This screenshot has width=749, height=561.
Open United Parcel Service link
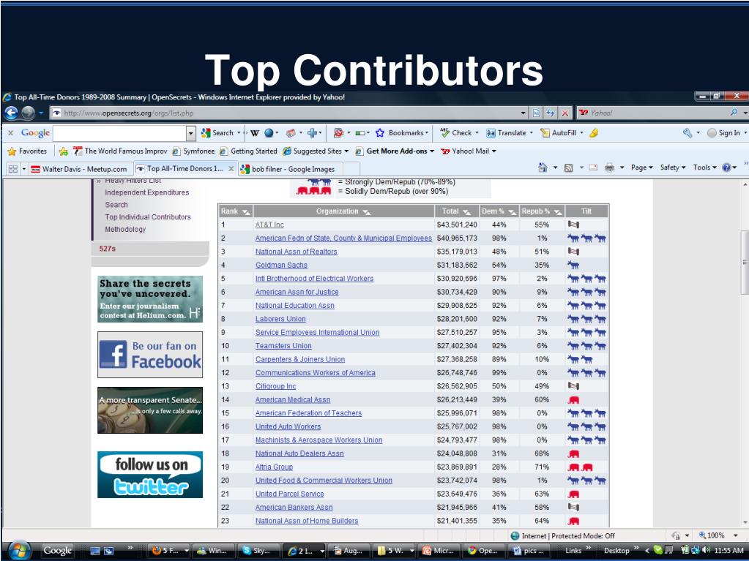tap(289, 494)
